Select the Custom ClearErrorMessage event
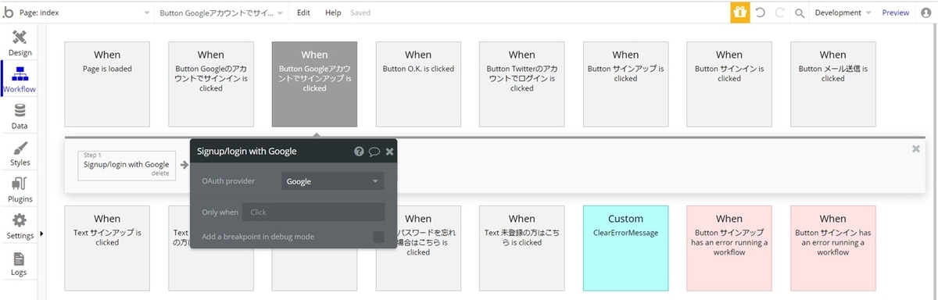The width and height of the screenshot is (938, 300). [x=625, y=248]
